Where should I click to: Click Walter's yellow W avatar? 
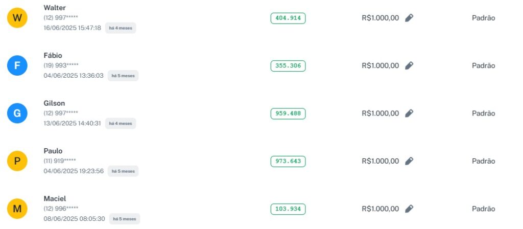(17, 18)
